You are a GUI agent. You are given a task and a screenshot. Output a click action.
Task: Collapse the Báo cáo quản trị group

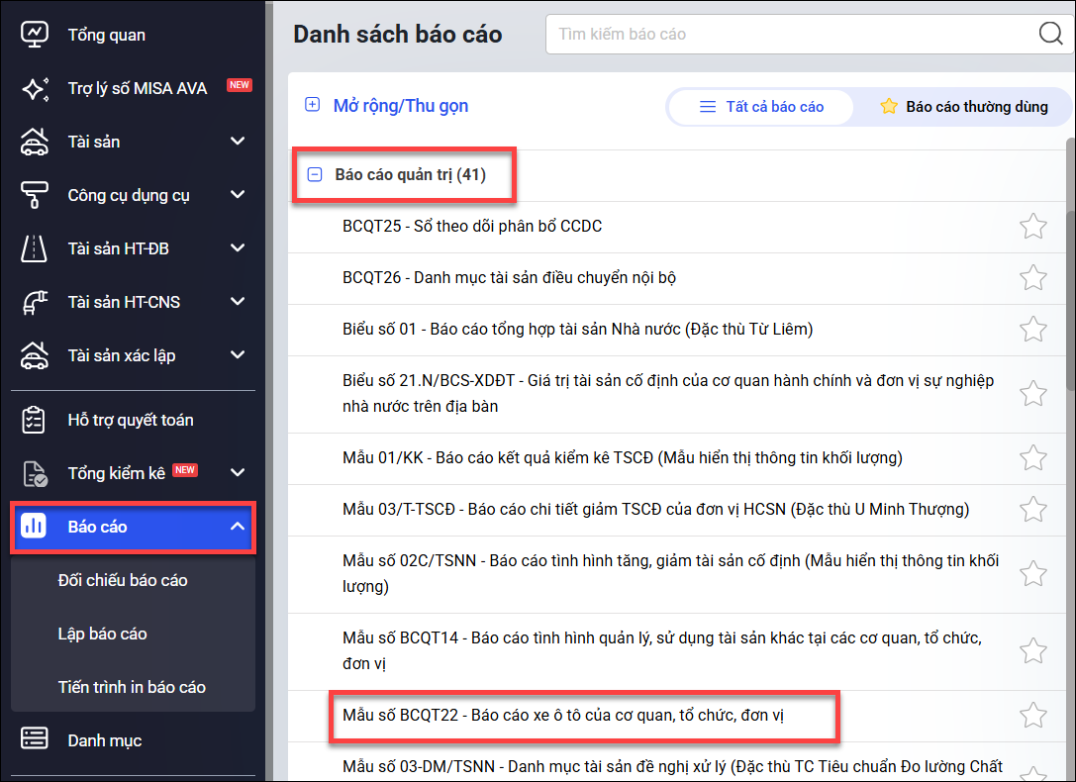click(x=315, y=175)
